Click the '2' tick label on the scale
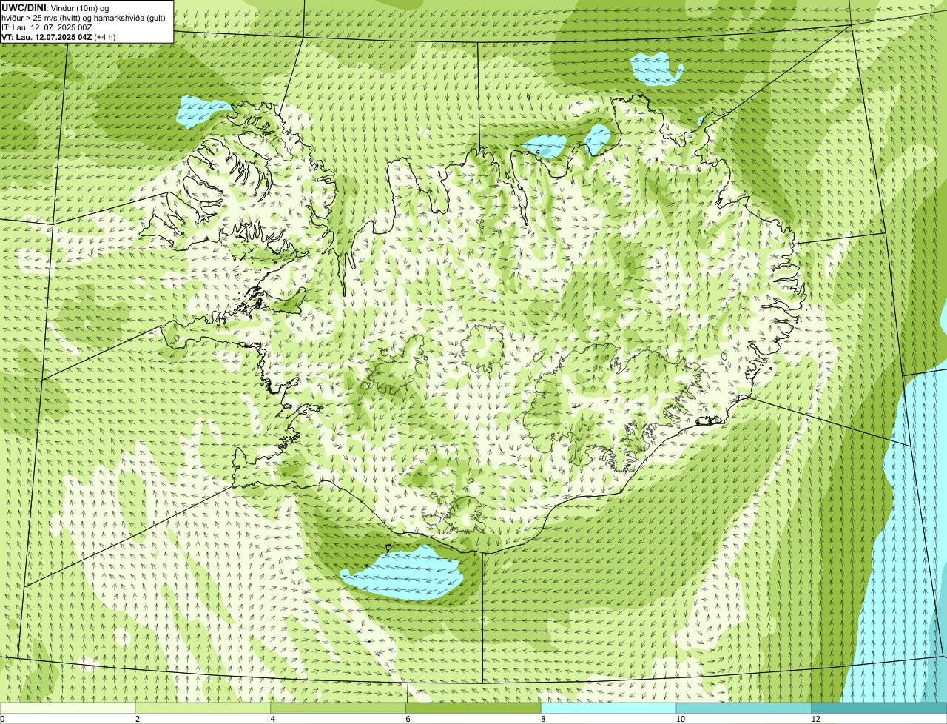Image resolution: width=947 pixels, height=724 pixels. tap(138, 719)
